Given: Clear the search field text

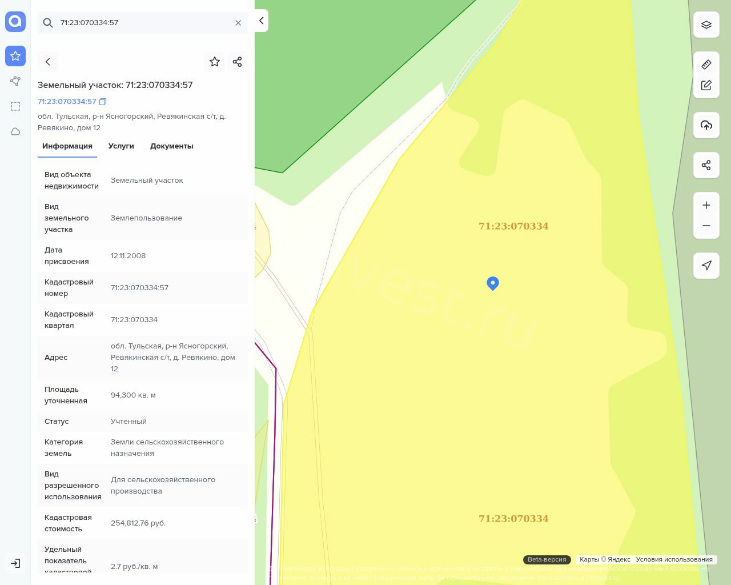Looking at the screenshot, I should [238, 23].
